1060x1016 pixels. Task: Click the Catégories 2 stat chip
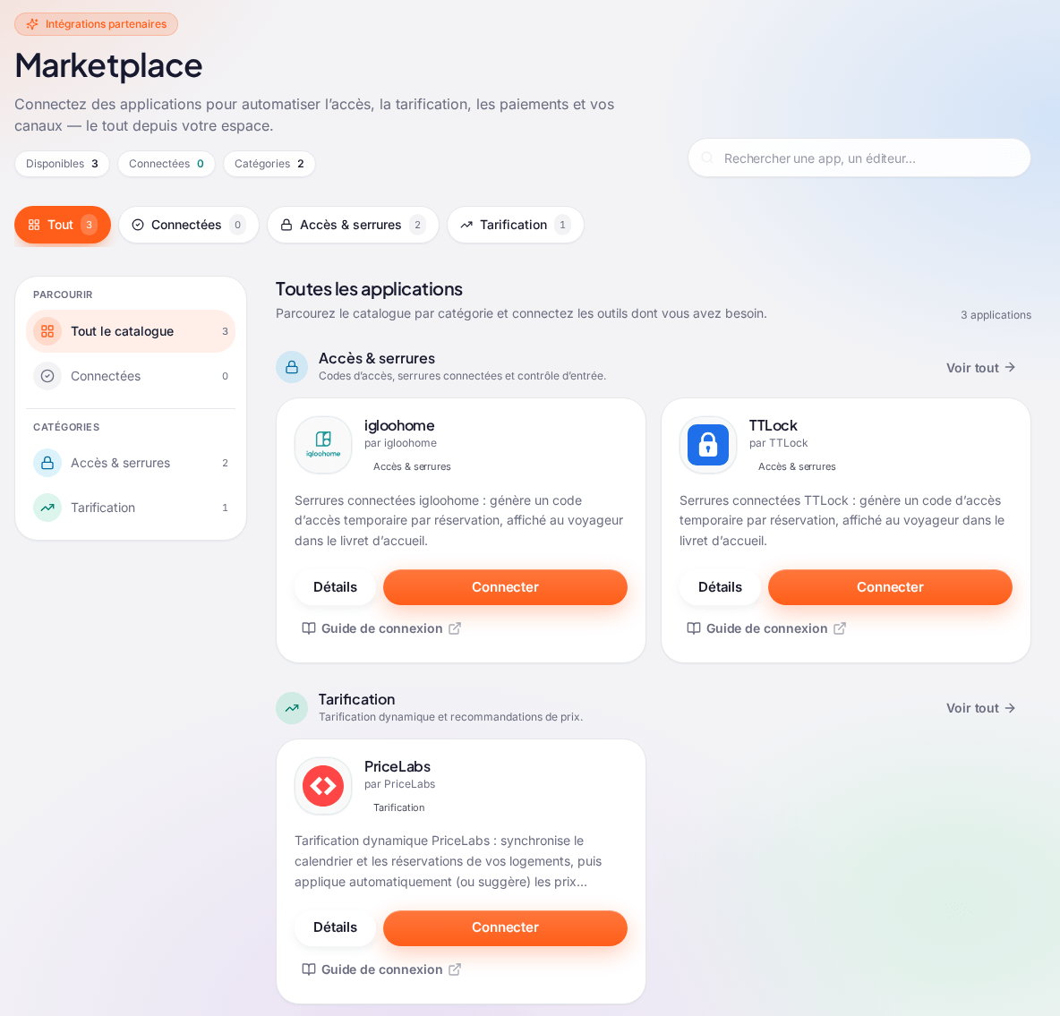269,164
